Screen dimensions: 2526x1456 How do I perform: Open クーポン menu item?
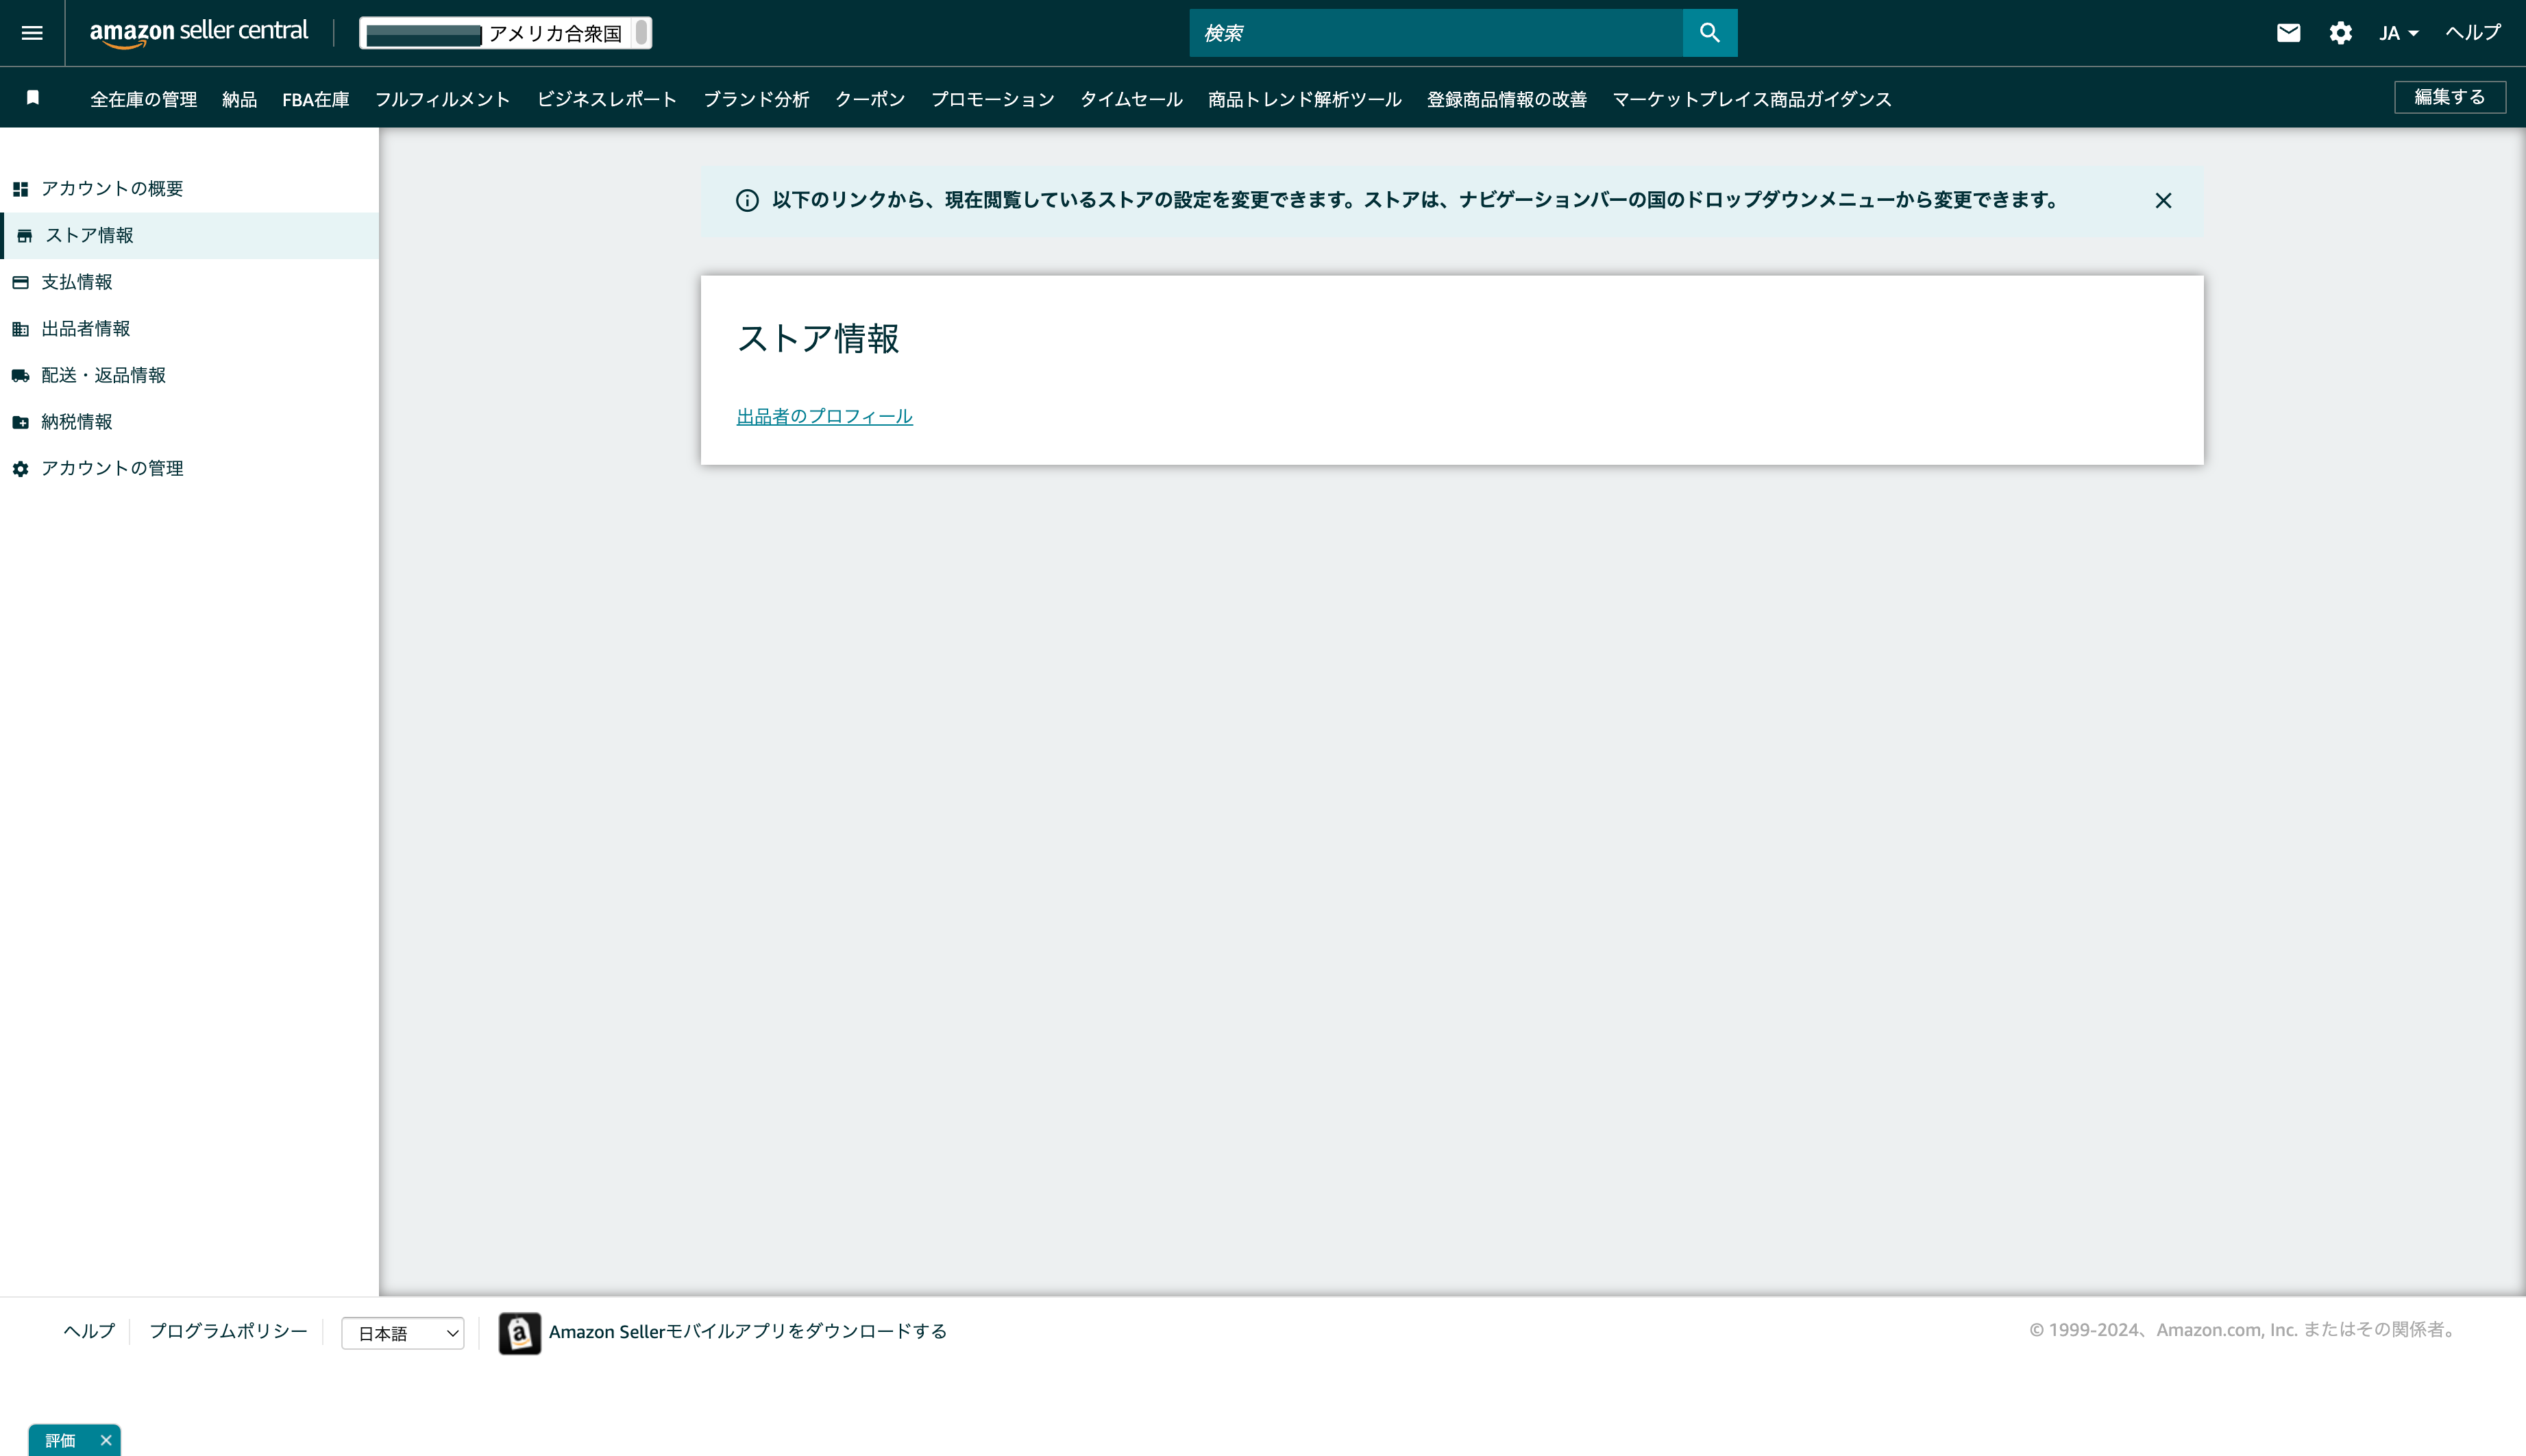pyautogui.click(x=870, y=99)
